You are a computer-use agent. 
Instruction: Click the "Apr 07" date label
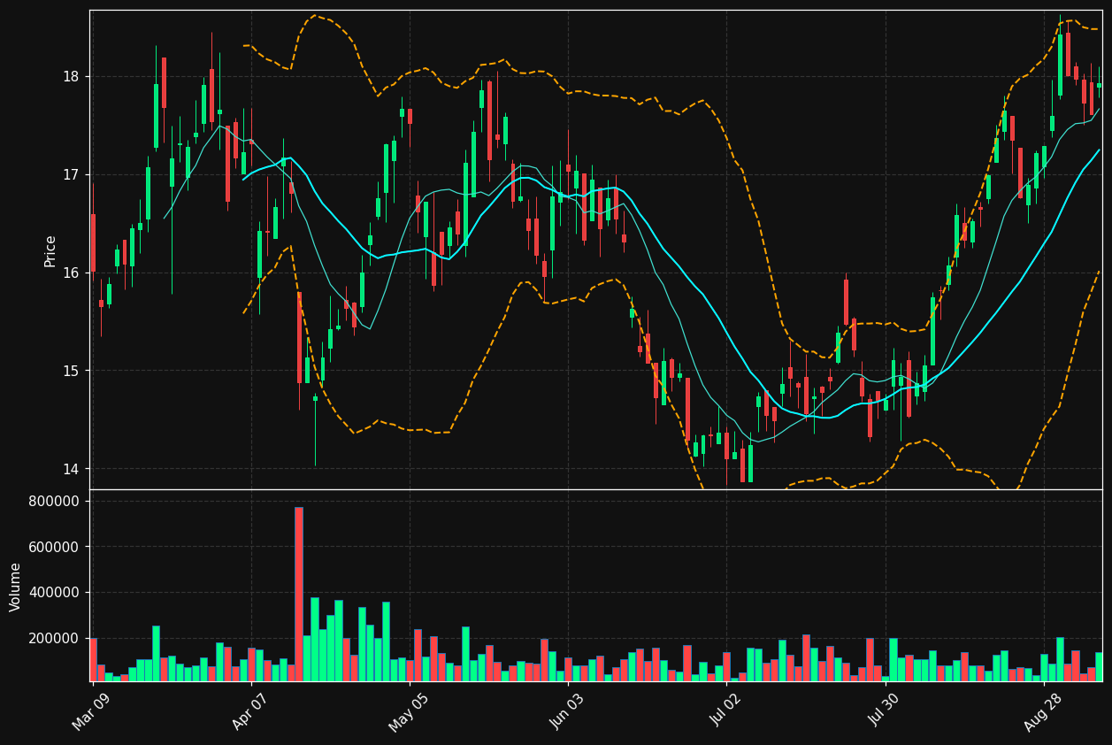pyautogui.click(x=251, y=710)
